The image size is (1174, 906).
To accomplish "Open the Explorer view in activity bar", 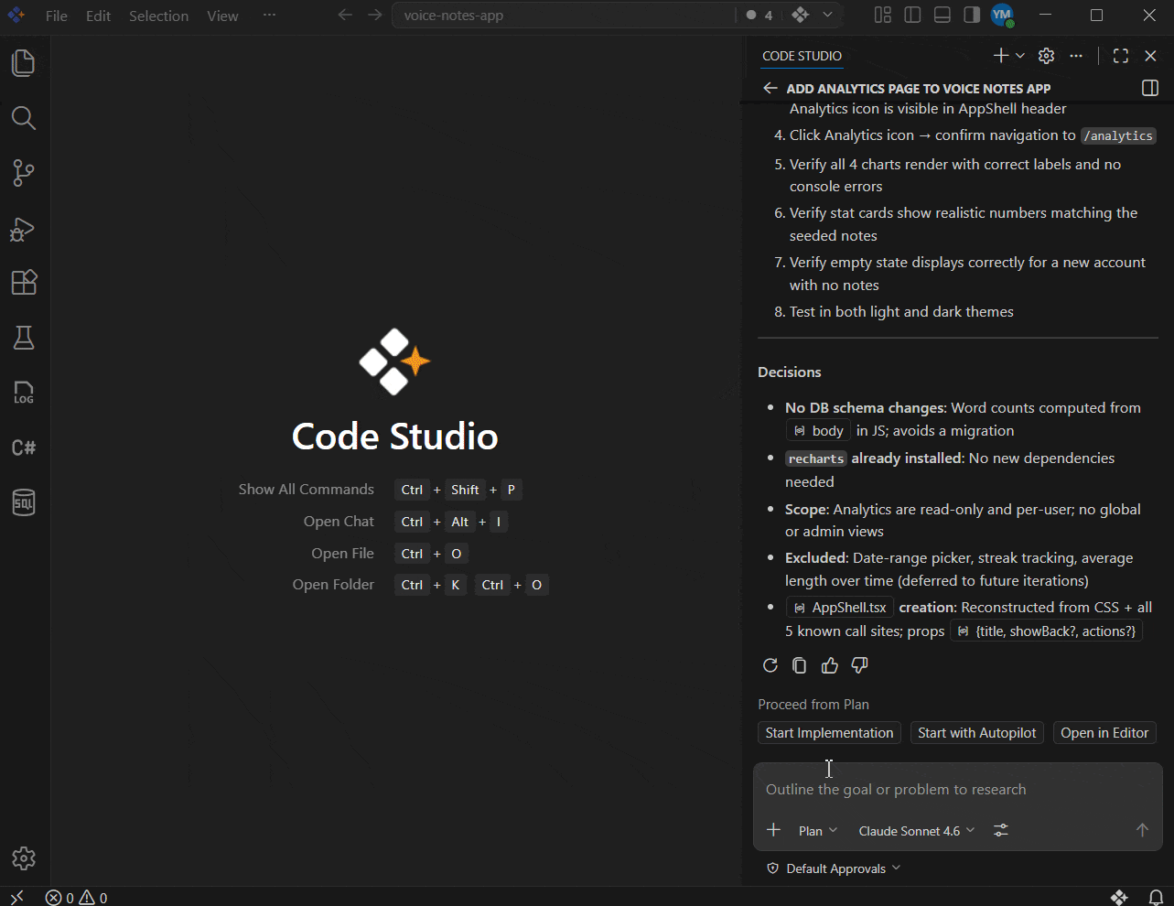I will [24, 63].
